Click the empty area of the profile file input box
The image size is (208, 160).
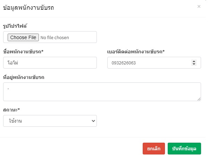pos(82,37)
